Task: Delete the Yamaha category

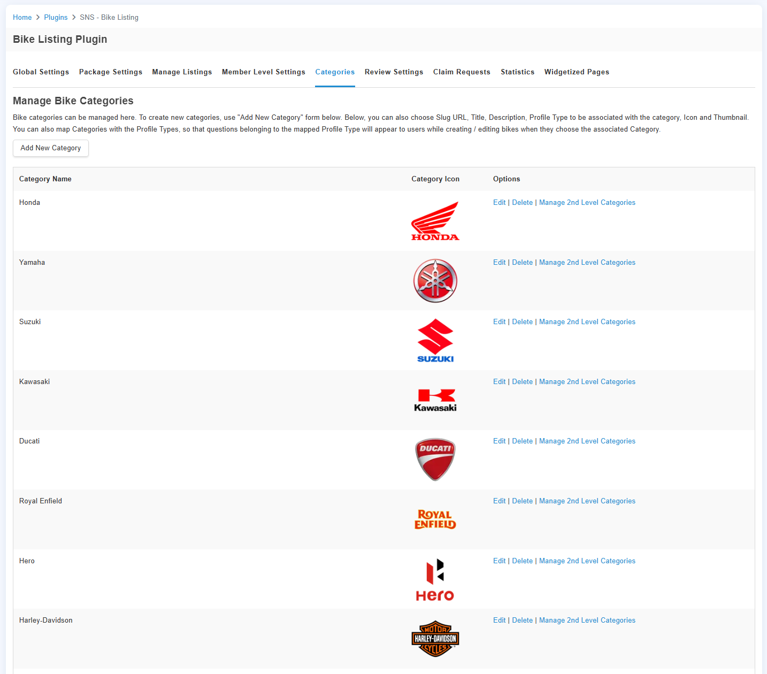Action: tap(522, 263)
